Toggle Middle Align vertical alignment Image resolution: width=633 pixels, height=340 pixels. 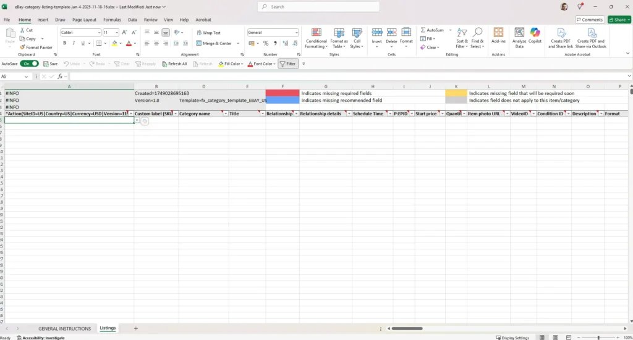coord(156,32)
